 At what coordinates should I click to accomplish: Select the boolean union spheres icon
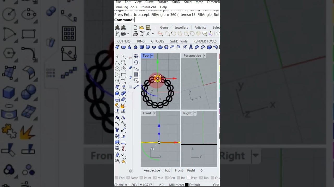click(123, 93)
